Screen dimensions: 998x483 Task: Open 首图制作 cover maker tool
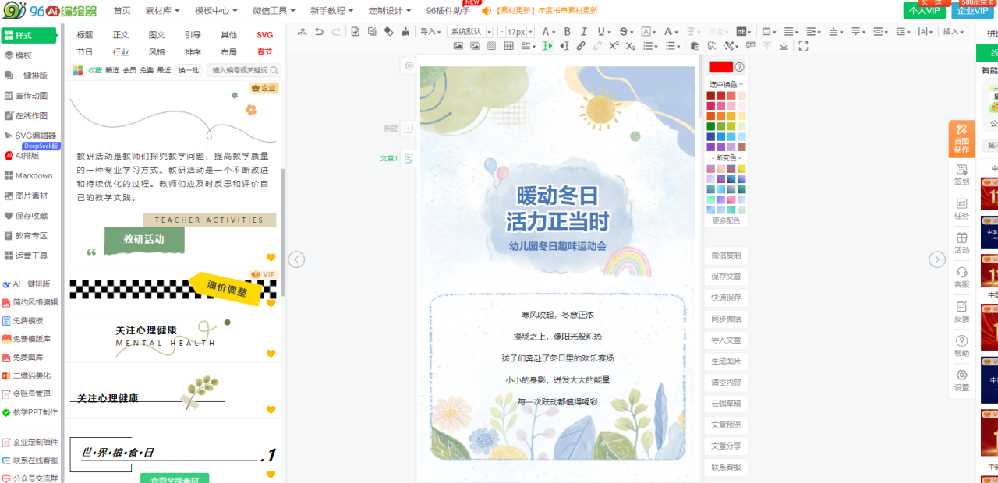tap(961, 138)
